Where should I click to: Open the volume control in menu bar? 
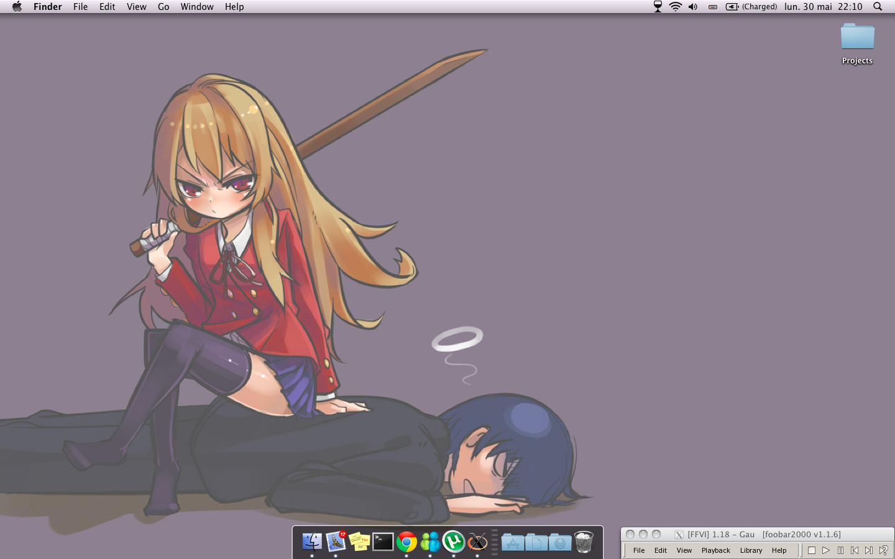[x=693, y=7]
